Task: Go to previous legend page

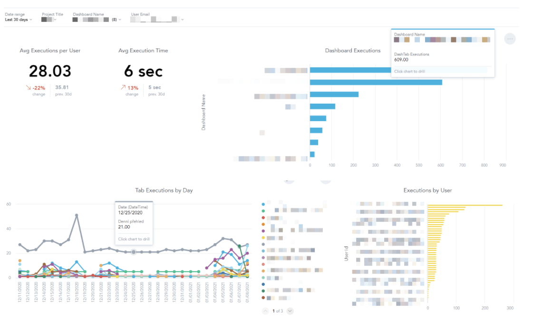Action: pyautogui.click(x=265, y=311)
